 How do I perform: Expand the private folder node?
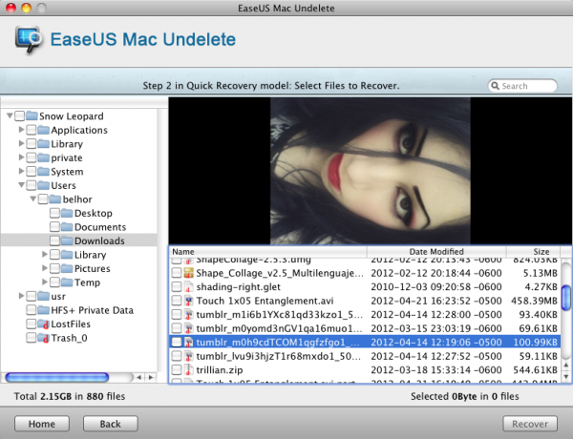coord(22,157)
